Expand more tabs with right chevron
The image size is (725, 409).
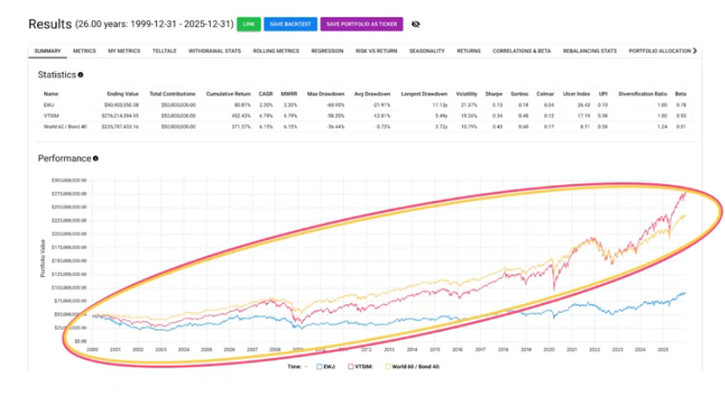click(x=695, y=51)
